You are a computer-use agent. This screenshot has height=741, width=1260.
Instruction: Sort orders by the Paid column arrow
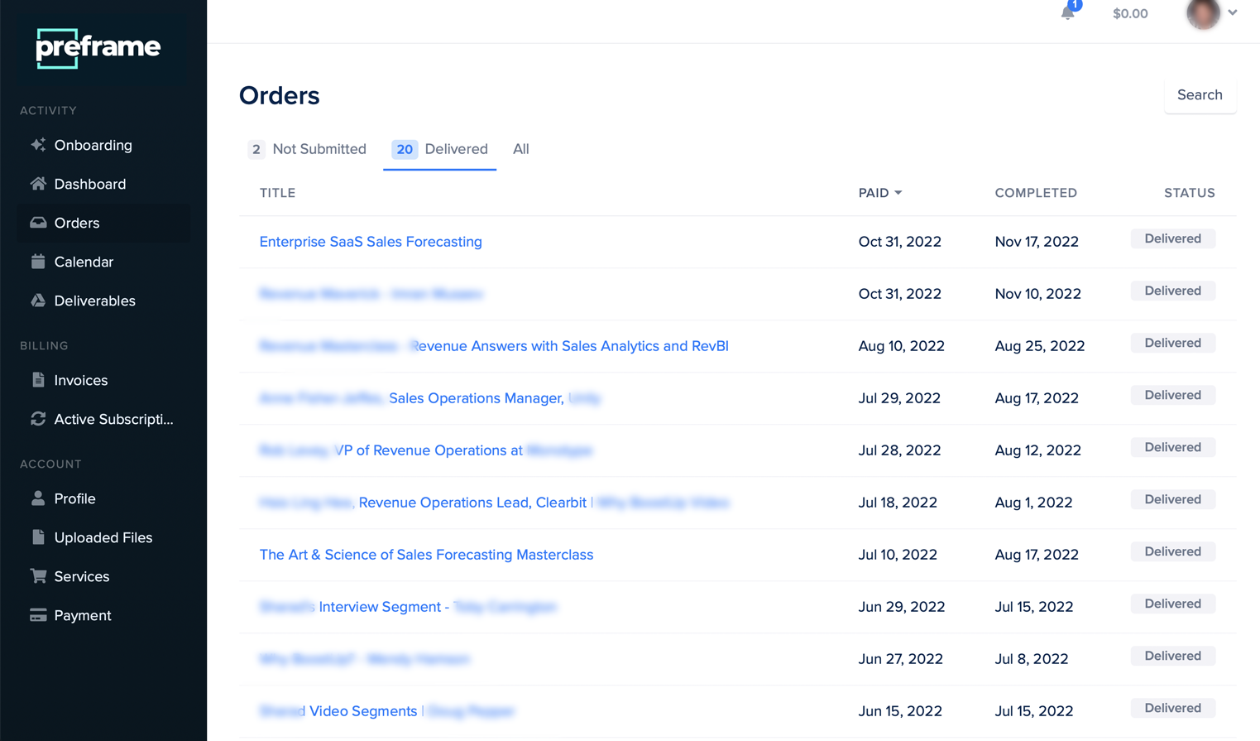[898, 193]
